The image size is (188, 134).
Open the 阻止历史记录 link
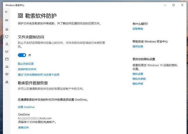tap(26, 64)
